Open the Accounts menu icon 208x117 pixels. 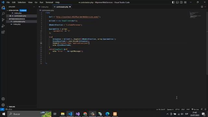tap(3, 99)
